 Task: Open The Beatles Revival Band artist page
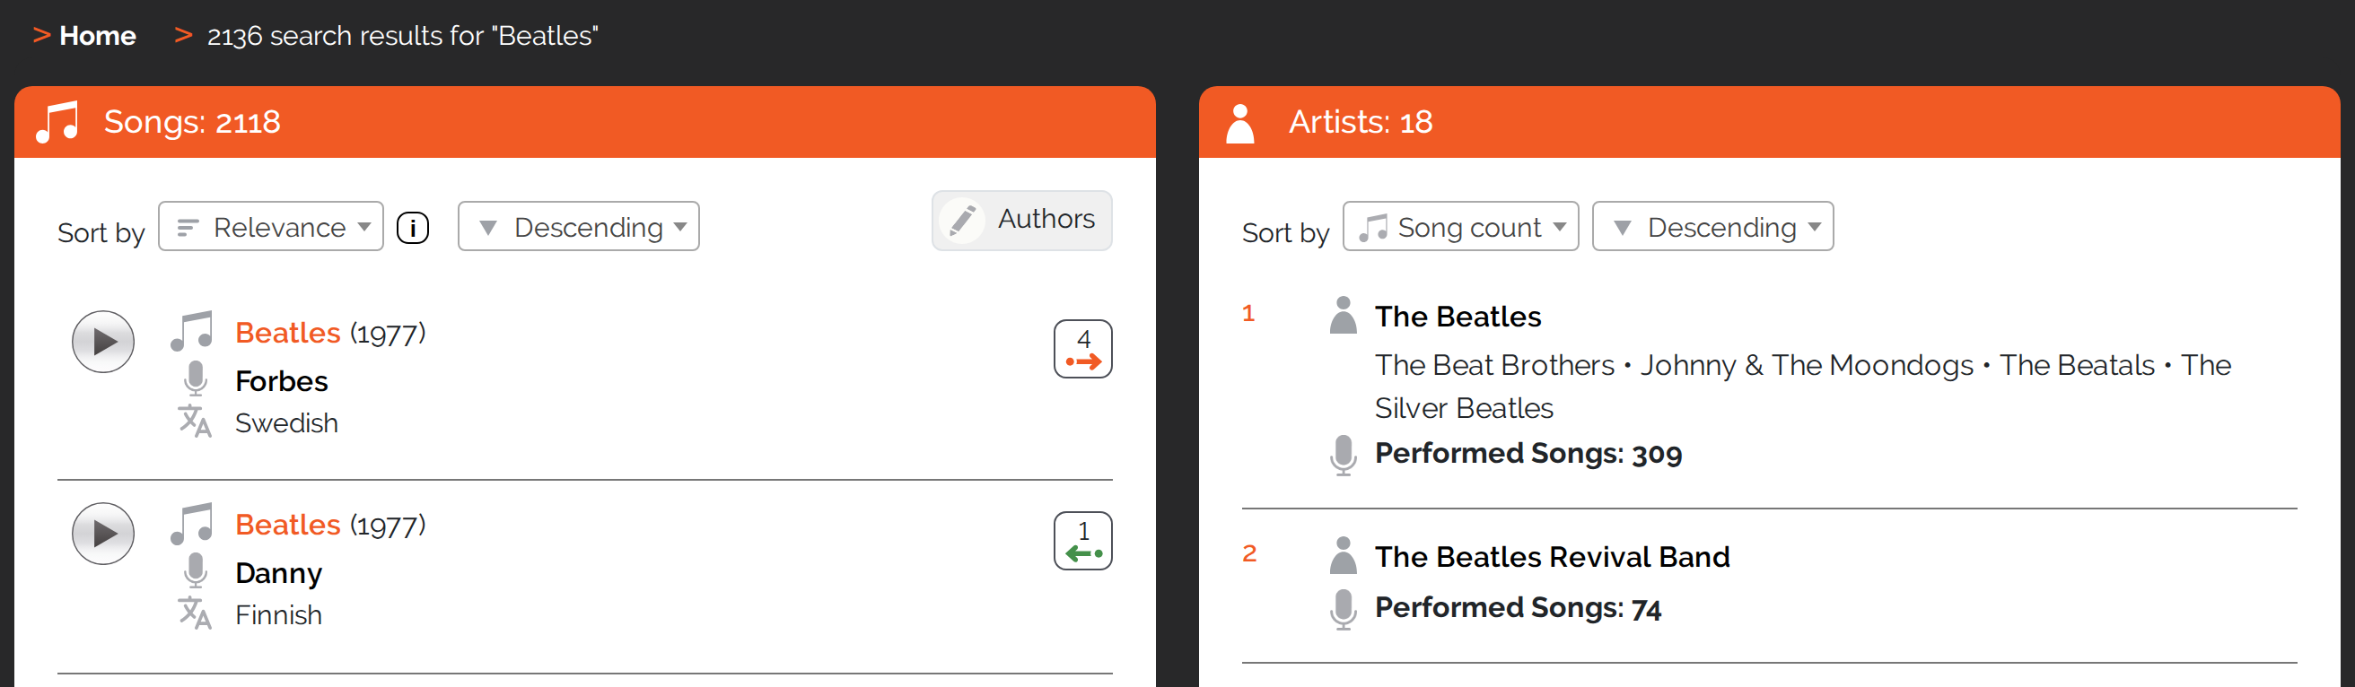1552,556
